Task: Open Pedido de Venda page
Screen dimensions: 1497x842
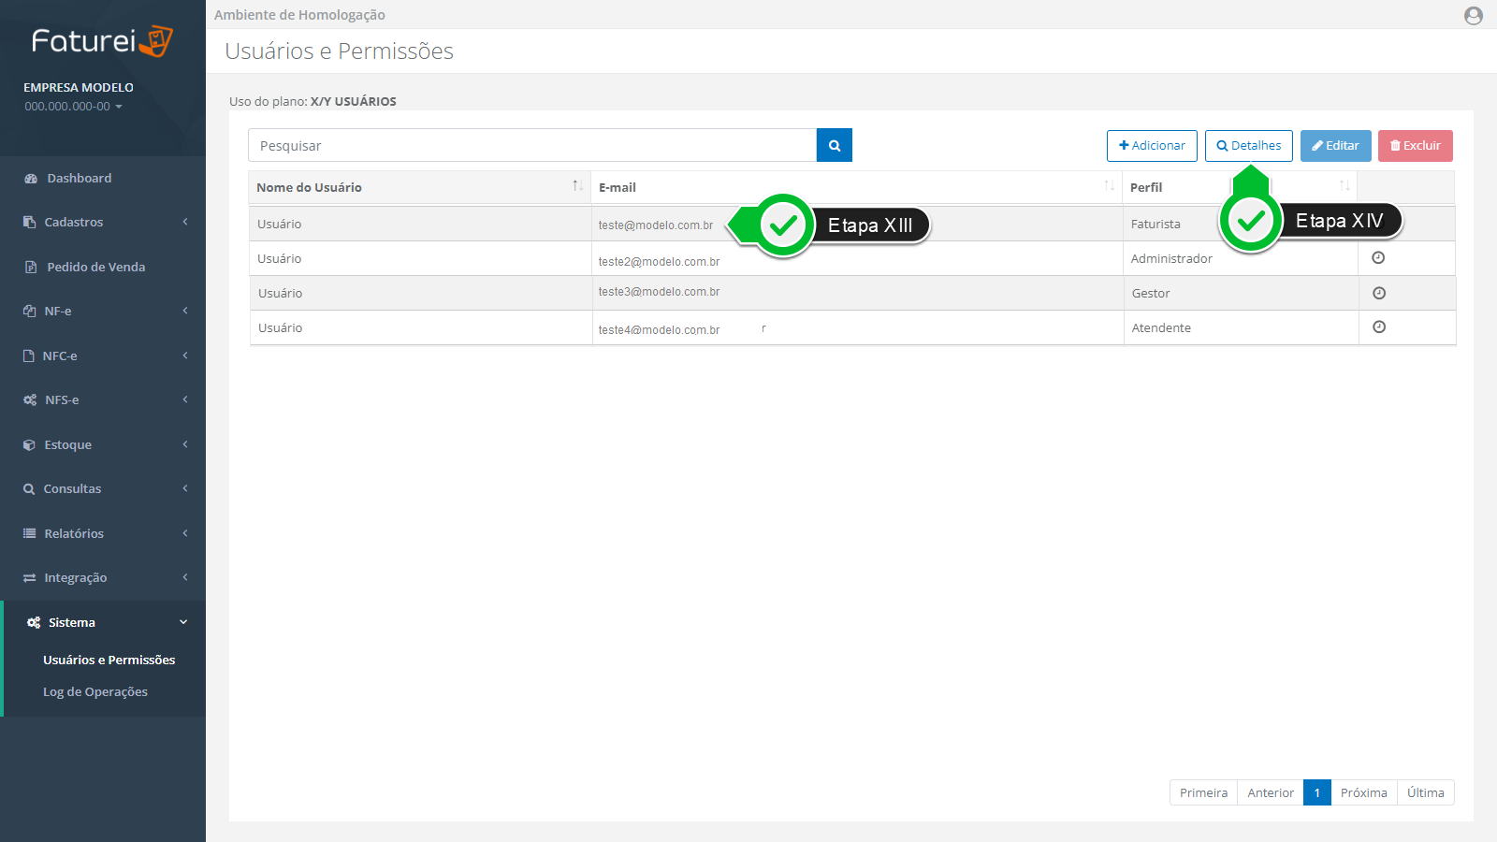Action: pyautogui.click(x=95, y=268)
